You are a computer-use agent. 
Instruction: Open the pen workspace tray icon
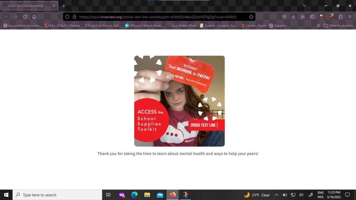pos(311,195)
